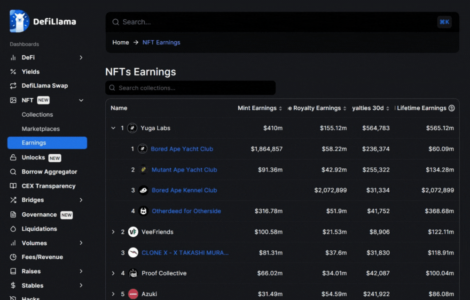Click the Otherdeed for Otherside avatar
Image resolution: width=470 pixels, height=300 pixels.
tap(143, 211)
